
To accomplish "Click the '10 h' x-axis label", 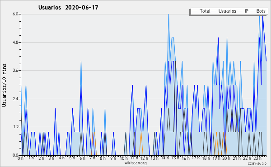I will click(124, 158).
